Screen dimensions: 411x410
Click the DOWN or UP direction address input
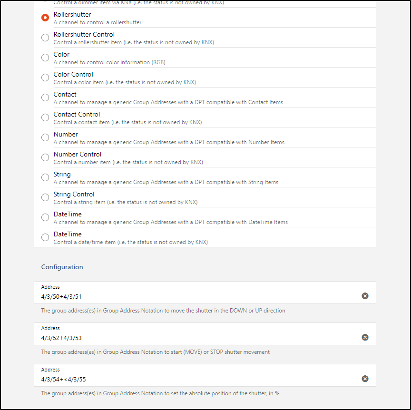pos(190,296)
